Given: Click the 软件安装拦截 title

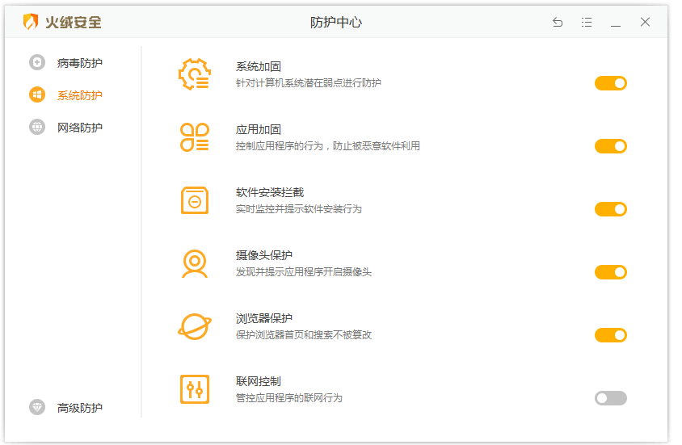Looking at the screenshot, I should tap(270, 192).
